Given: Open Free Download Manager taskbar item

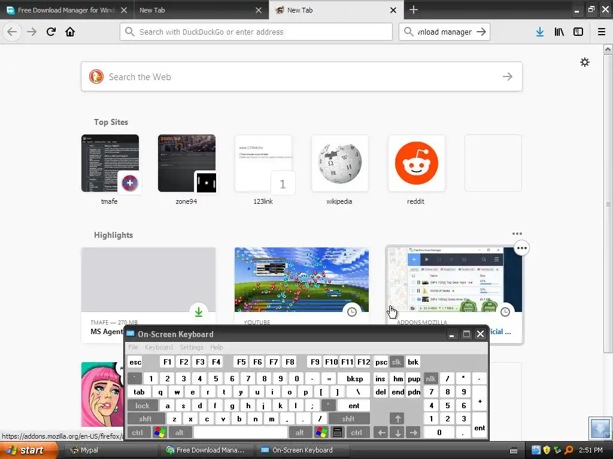Looking at the screenshot, I should click(x=206, y=450).
